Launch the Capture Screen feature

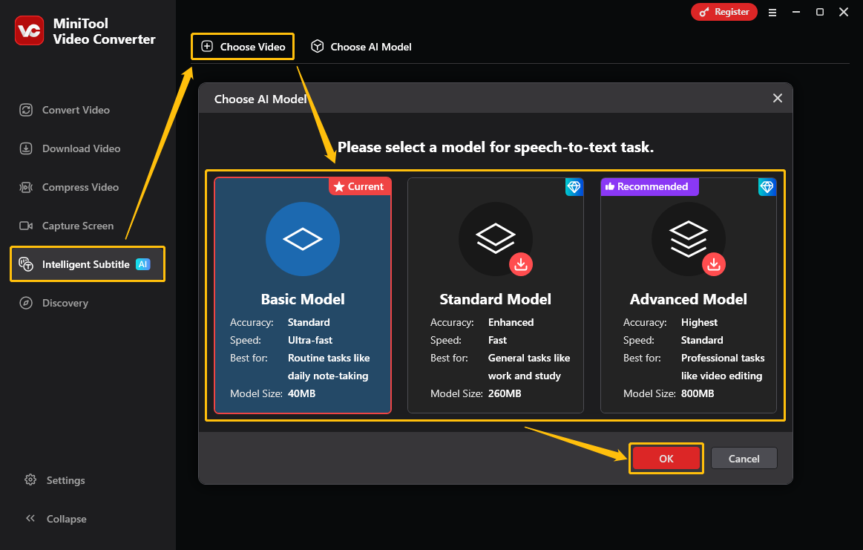pos(77,226)
